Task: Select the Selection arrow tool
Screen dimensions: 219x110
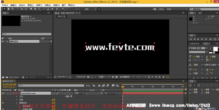Action: [x=5, y=9]
